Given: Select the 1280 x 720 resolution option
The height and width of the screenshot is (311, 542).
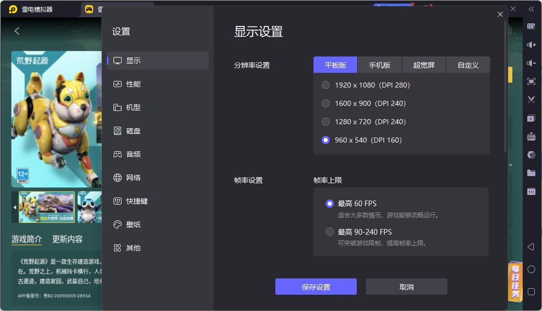Looking at the screenshot, I should coord(326,122).
